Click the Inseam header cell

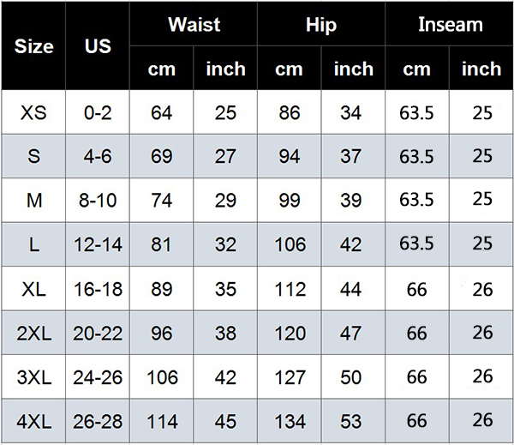point(450,24)
